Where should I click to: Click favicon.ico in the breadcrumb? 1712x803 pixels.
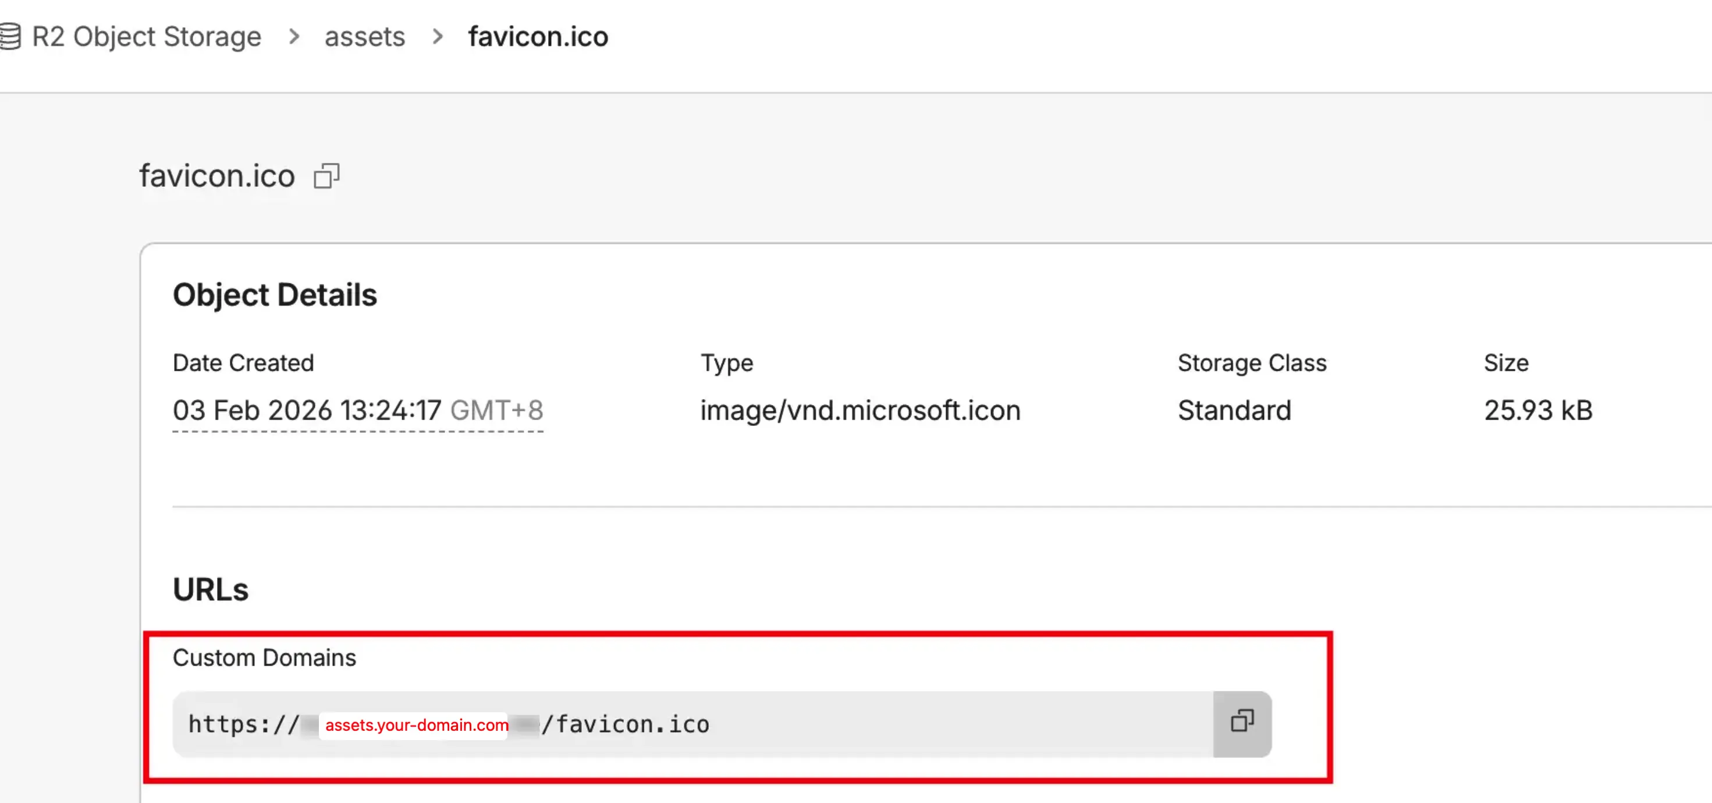(538, 37)
